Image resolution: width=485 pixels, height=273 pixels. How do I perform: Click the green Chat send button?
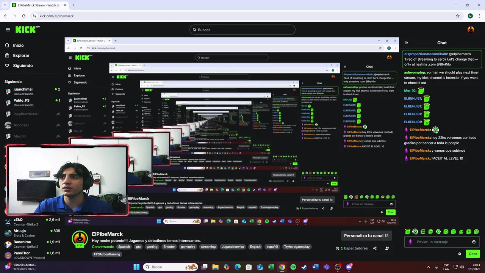(x=472, y=254)
